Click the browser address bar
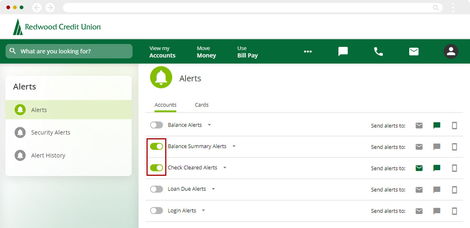 pos(253,7)
